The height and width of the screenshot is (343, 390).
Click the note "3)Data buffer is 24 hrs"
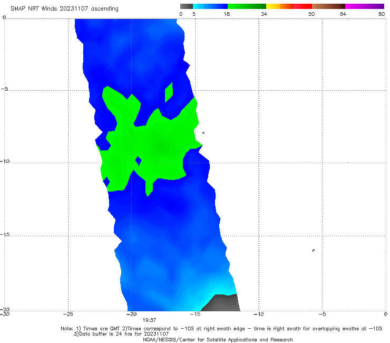coord(121,334)
